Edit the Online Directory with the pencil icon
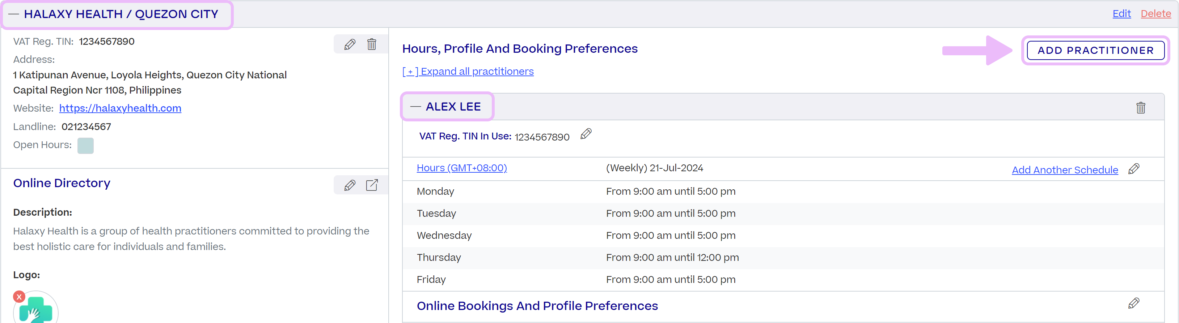The width and height of the screenshot is (1179, 323). (x=350, y=185)
